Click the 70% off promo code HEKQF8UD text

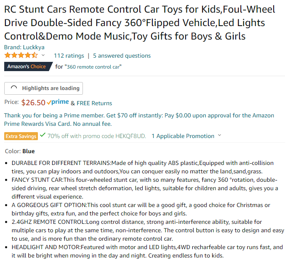point(96,136)
